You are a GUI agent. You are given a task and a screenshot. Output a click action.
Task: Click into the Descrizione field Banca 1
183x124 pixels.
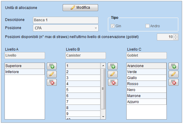click(x=66, y=20)
